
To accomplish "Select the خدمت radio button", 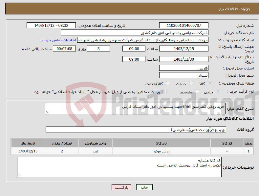I will point(191,83).
